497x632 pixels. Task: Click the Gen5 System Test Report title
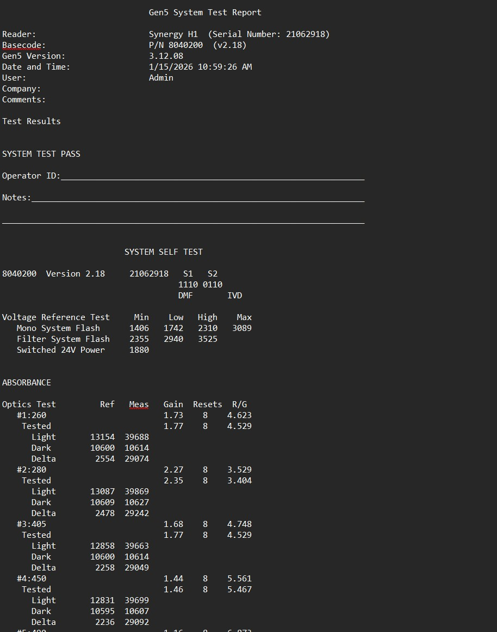[x=205, y=13]
